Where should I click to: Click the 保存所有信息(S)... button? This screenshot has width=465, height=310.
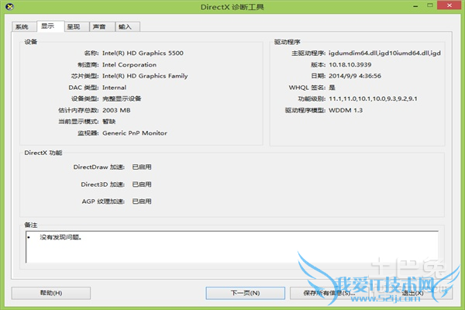point(329,293)
